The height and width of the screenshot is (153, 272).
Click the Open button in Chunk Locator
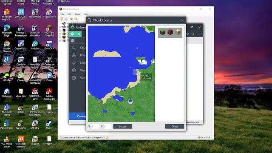175,127
